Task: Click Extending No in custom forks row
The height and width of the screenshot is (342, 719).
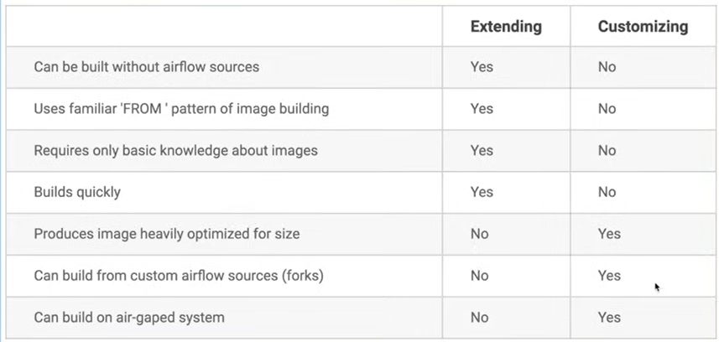Action: [x=479, y=276]
